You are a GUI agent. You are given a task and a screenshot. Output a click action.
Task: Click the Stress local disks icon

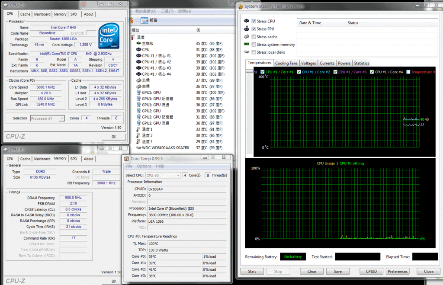[x=247, y=52]
